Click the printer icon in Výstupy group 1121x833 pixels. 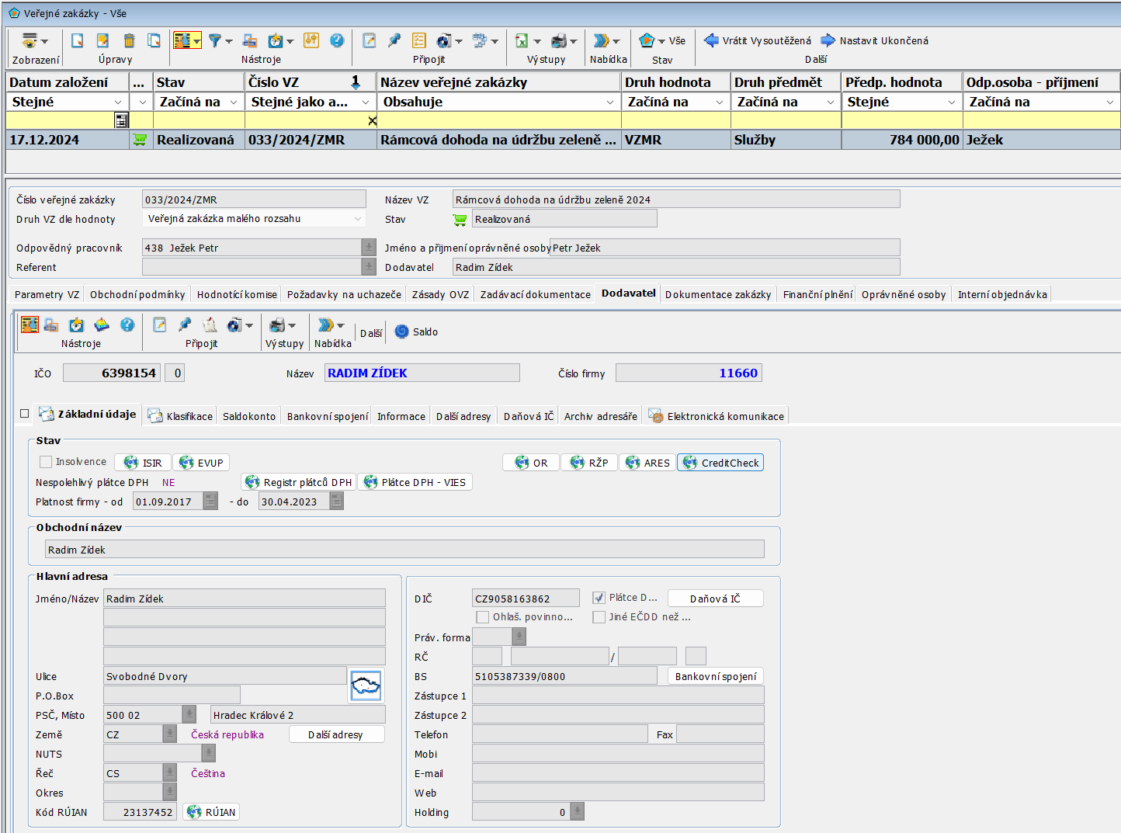(558, 40)
